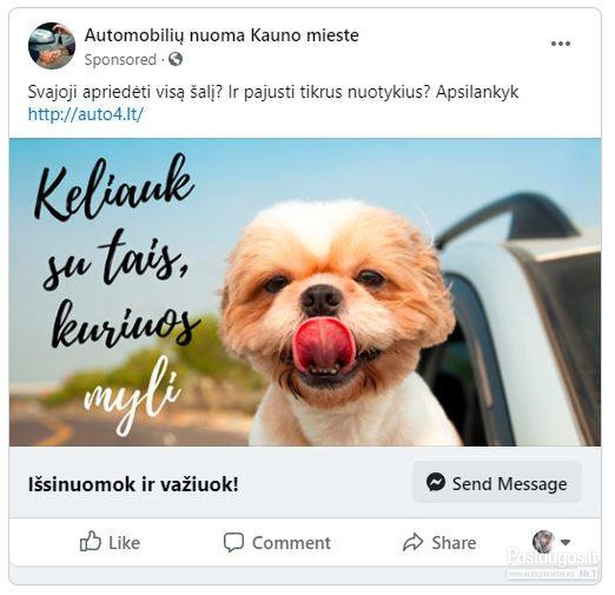615x595 pixels.
Task: Open the three-dots post options menu
Action: [561, 44]
